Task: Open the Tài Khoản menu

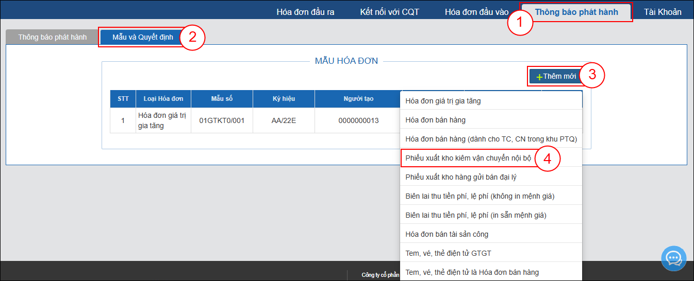Action: point(662,12)
